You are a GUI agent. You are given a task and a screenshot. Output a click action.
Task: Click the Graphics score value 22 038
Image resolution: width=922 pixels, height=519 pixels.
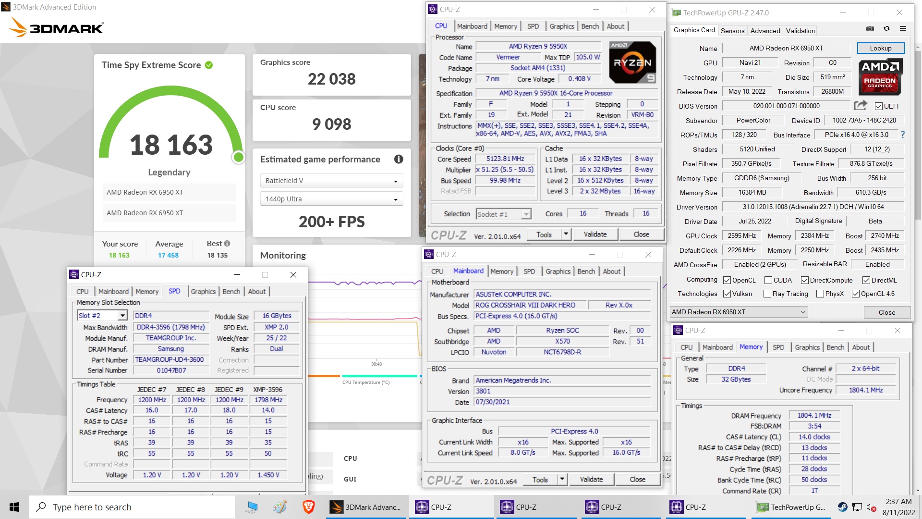[332, 79]
